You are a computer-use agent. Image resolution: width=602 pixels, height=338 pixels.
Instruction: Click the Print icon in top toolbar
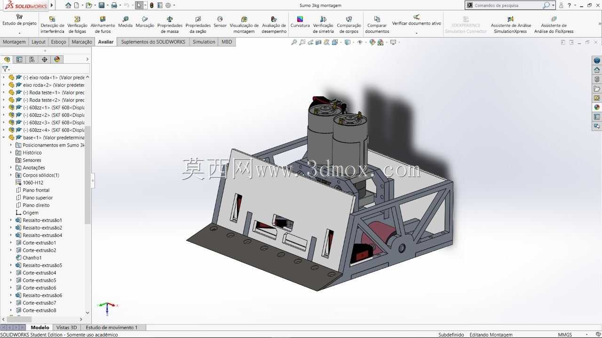tap(114, 5)
